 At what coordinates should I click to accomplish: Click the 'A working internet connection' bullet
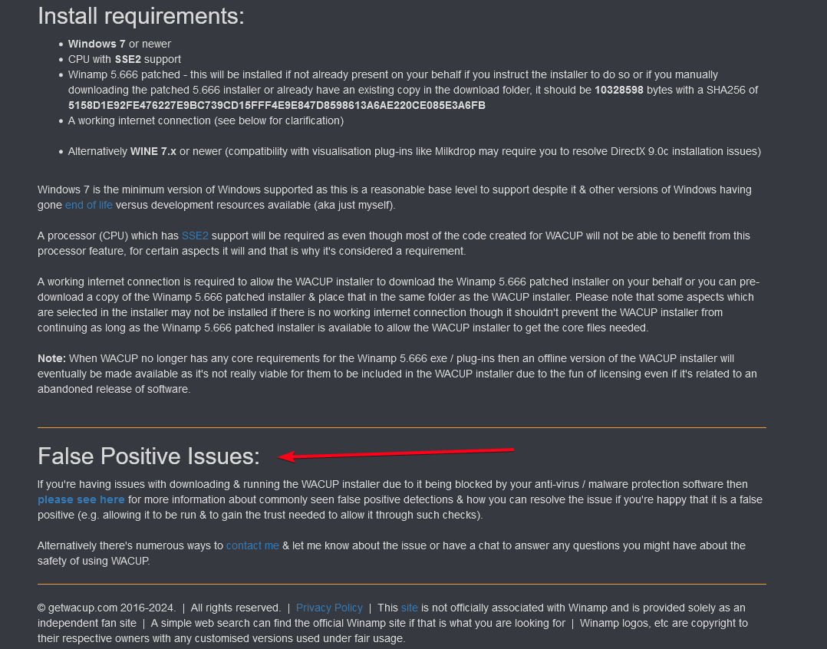click(206, 120)
